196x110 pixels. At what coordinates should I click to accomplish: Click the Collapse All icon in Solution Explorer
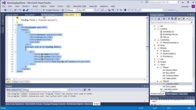click(175, 19)
